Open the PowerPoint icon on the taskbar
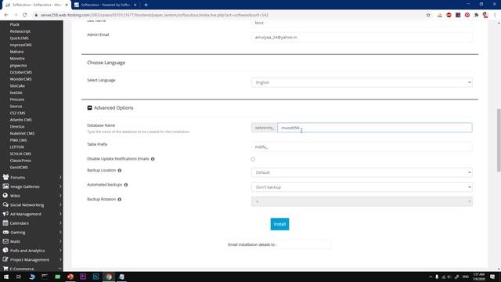Viewport: 501px width, 282px height. point(70,277)
